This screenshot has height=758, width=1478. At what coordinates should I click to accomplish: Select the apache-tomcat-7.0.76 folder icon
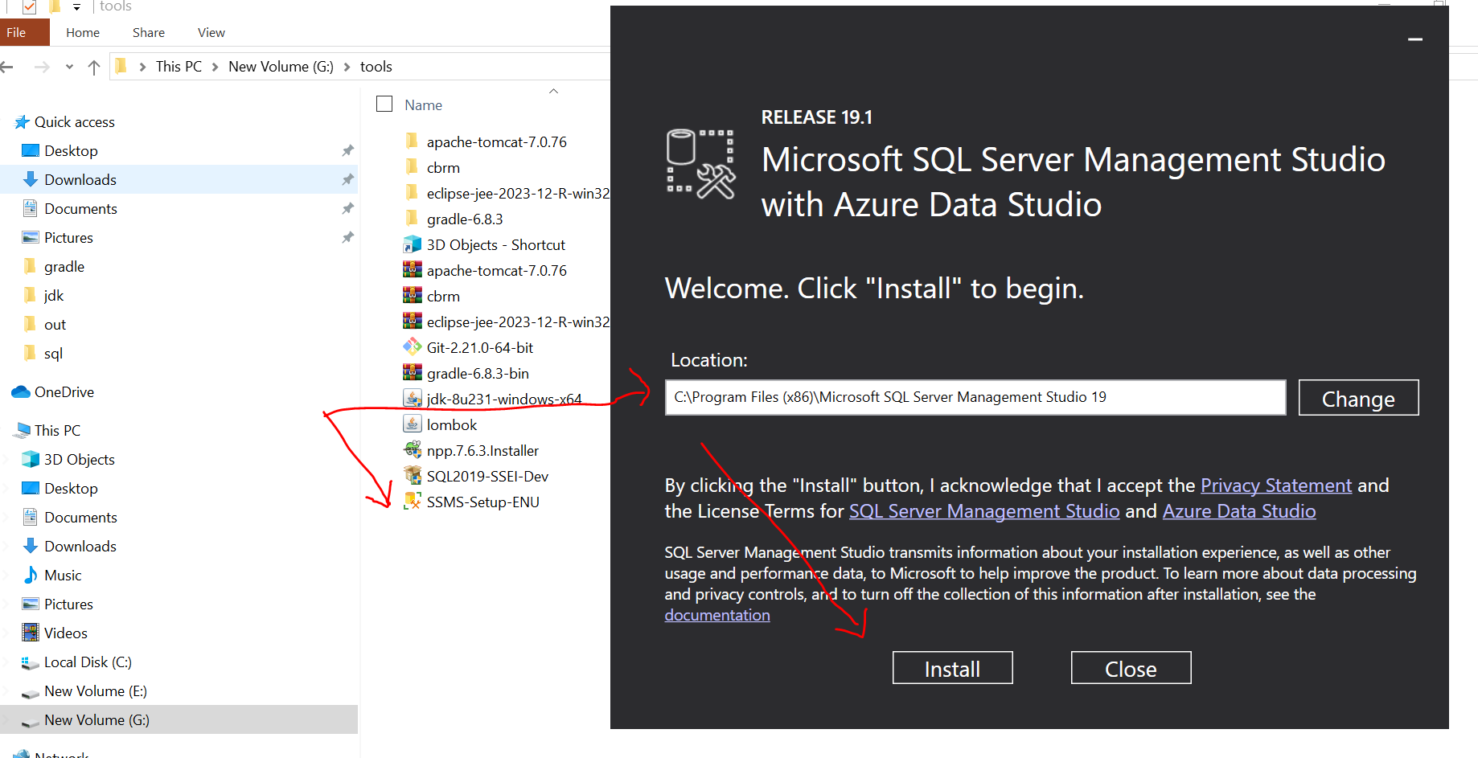(413, 141)
